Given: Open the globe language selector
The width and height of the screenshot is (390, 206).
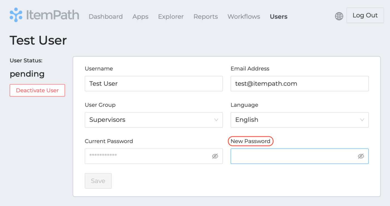Looking at the screenshot, I should pos(339,16).
